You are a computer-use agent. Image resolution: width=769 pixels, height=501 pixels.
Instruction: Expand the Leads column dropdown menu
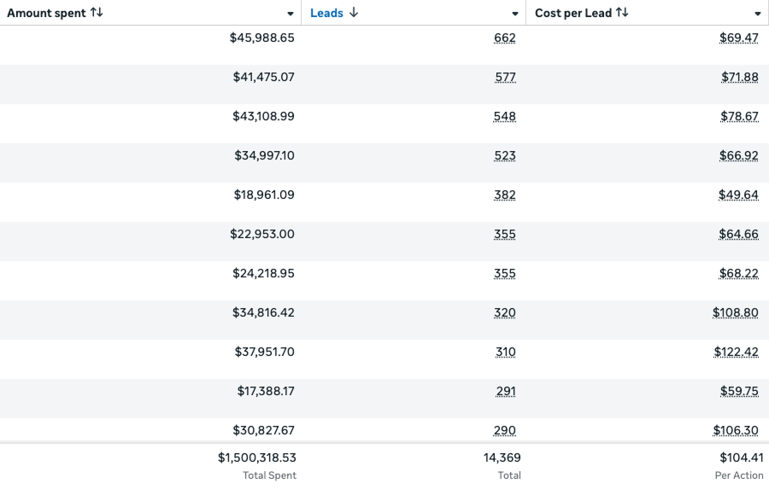[515, 14]
